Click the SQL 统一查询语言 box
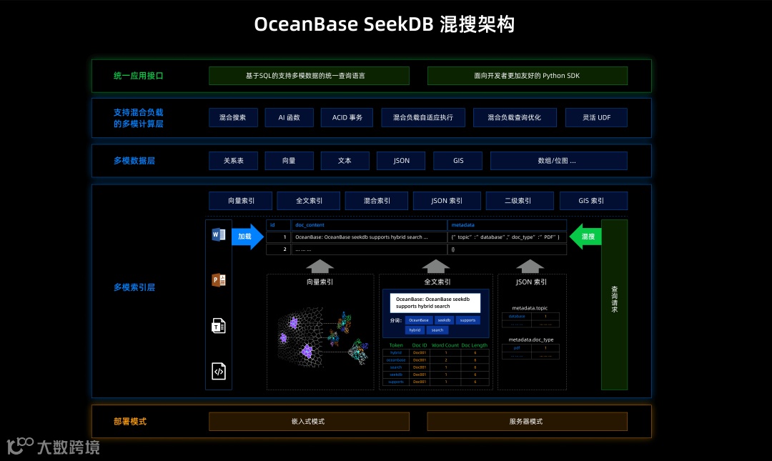Image resolution: width=772 pixels, height=461 pixels. (x=310, y=76)
